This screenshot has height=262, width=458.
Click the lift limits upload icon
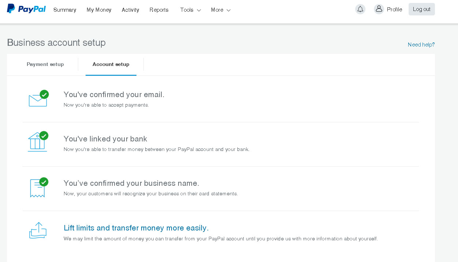(x=38, y=231)
